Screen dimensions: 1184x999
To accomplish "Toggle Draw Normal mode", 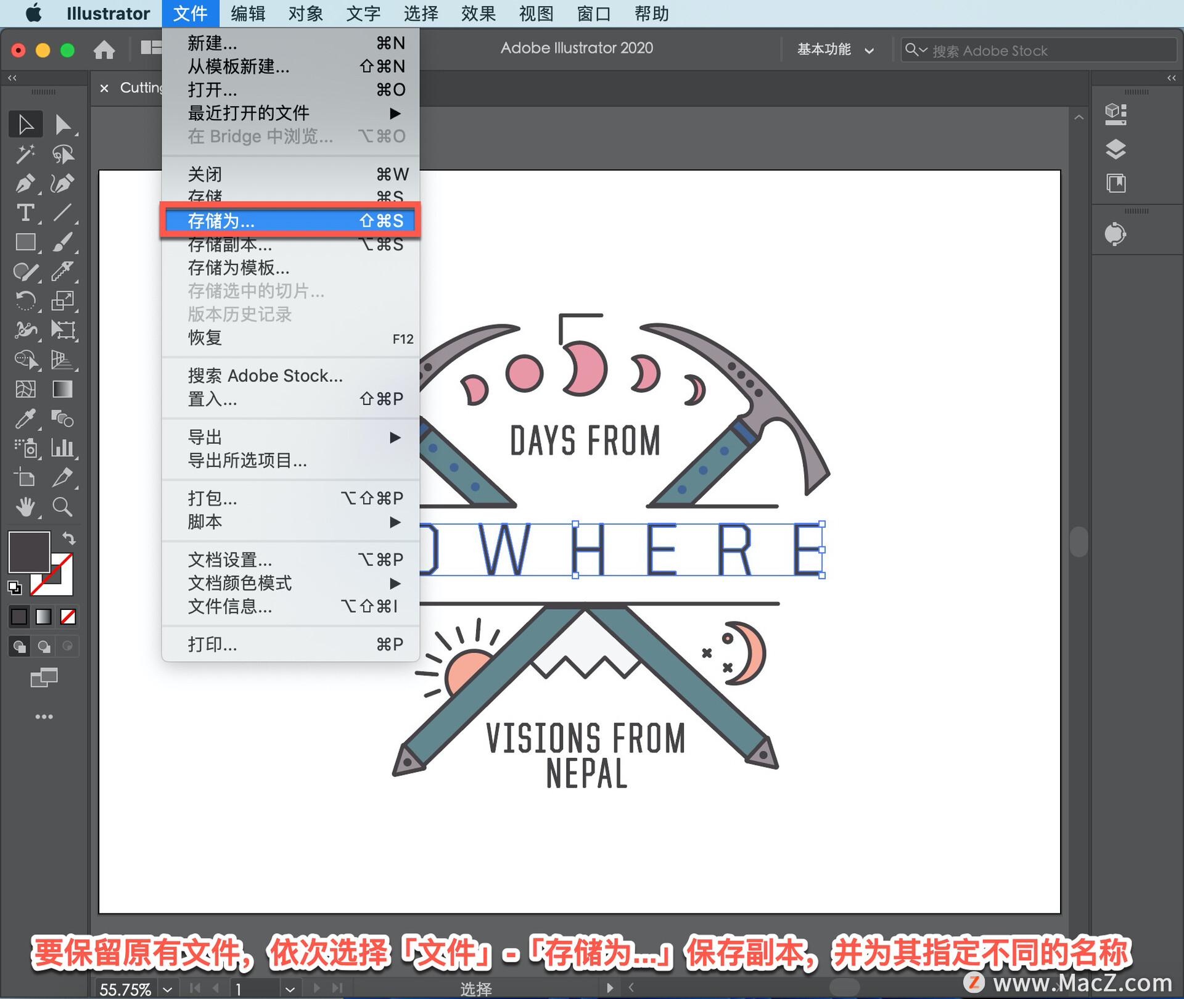I will coord(19,646).
